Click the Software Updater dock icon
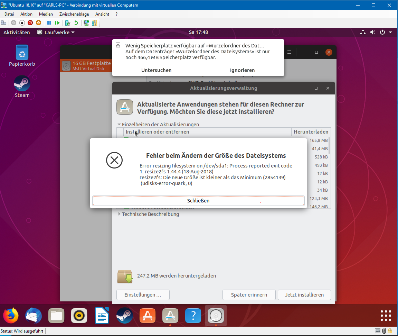 pos(170,316)
